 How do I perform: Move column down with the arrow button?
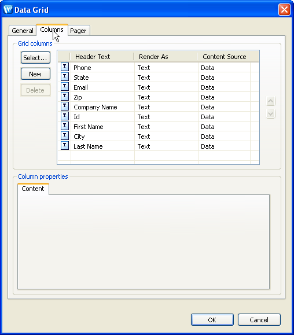(x=270, y=113)
